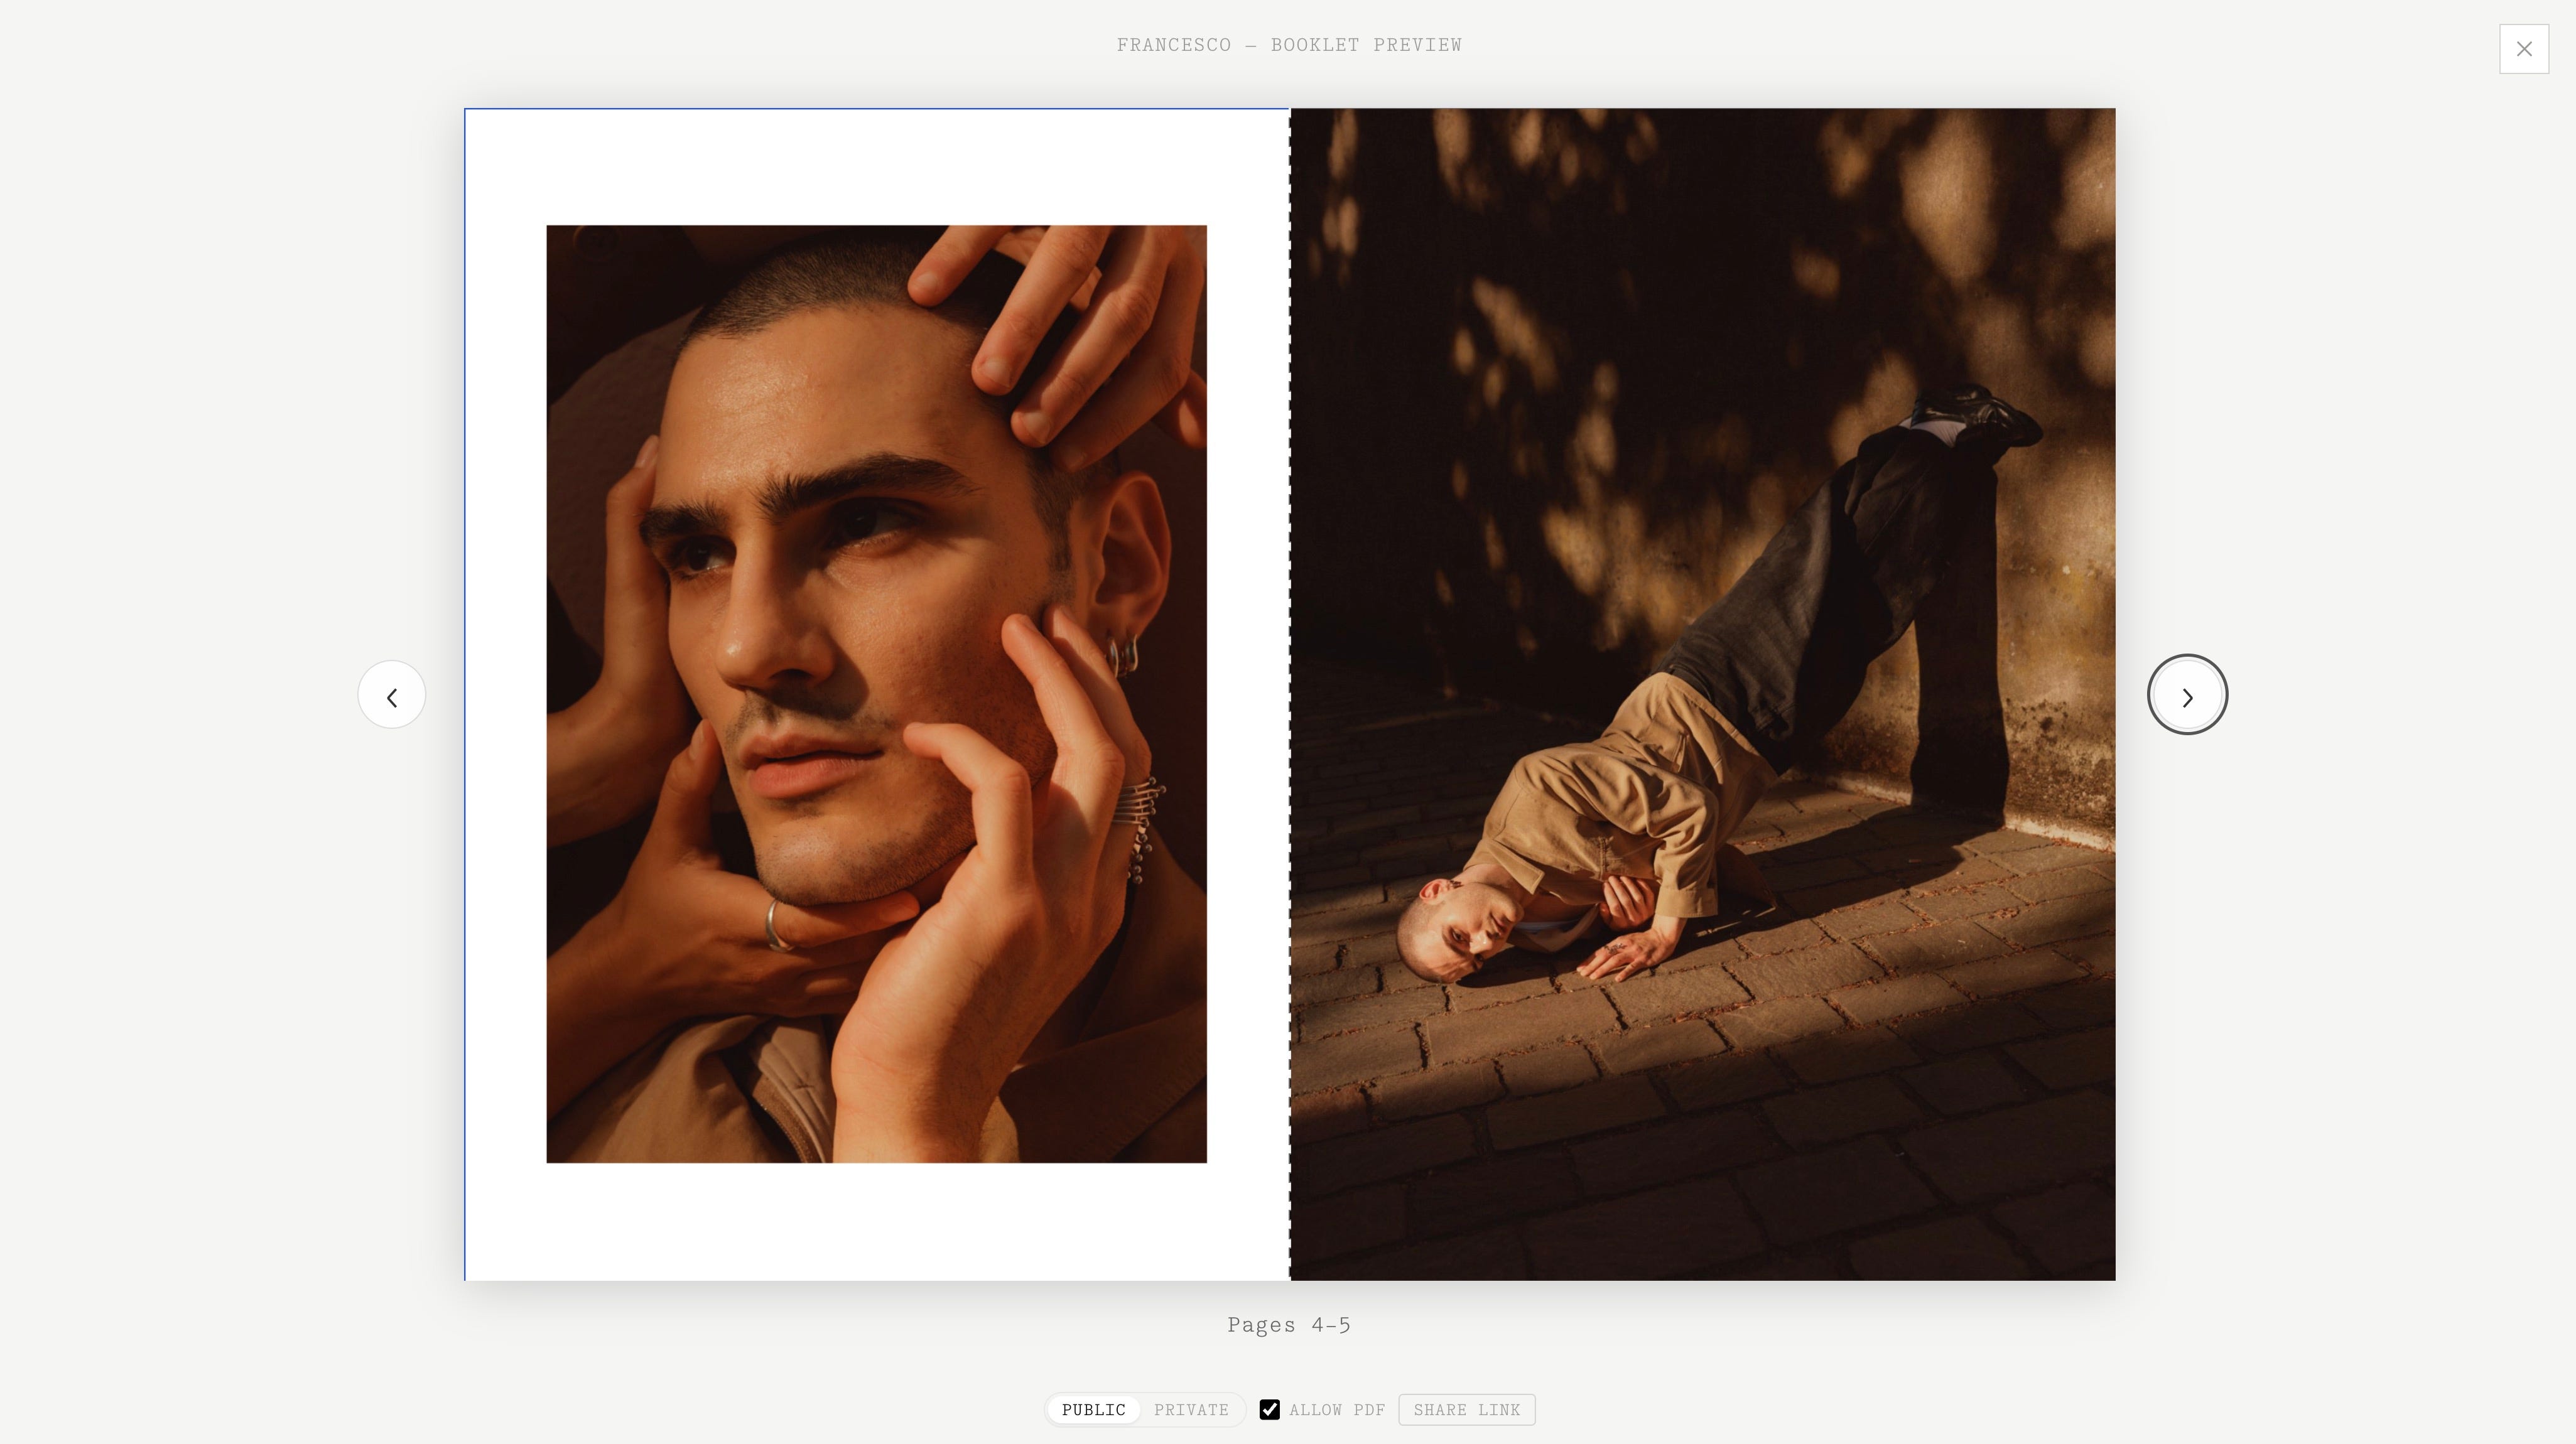Click the Share Link button
Viewport: 2576px width, 1444px height.
[1467, 1410]
